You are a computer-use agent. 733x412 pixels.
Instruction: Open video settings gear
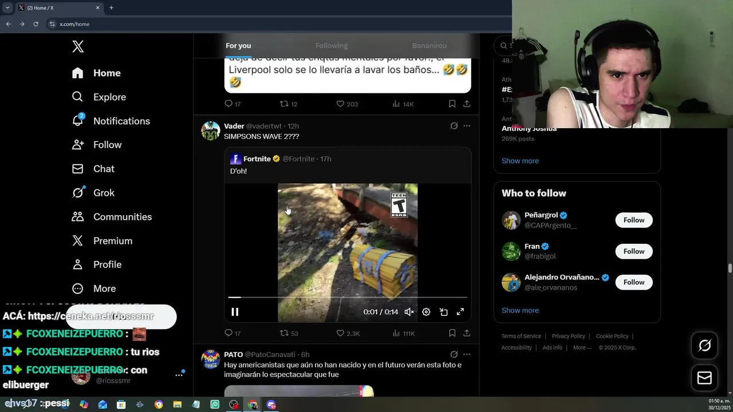pos(426,312)
